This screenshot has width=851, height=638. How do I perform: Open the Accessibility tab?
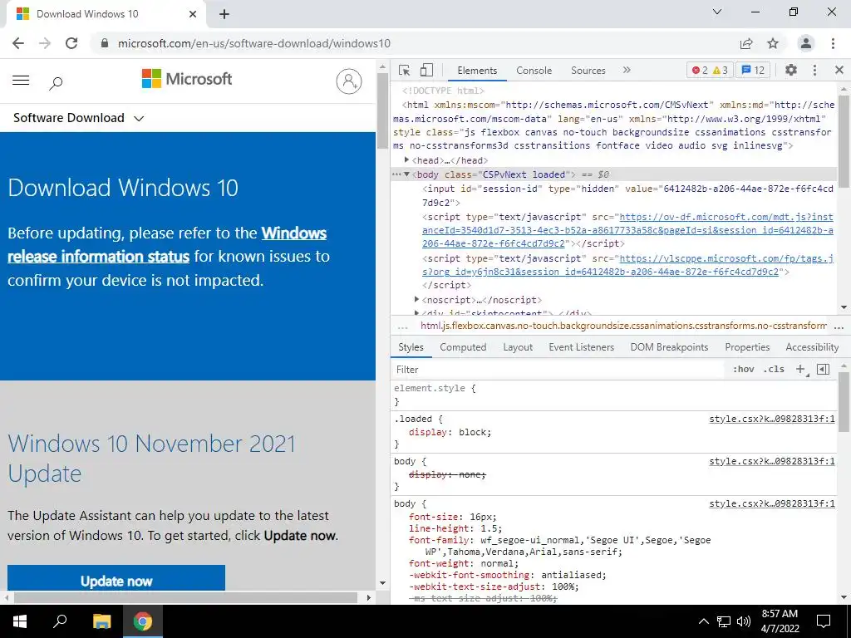click(x=812, y=347)
